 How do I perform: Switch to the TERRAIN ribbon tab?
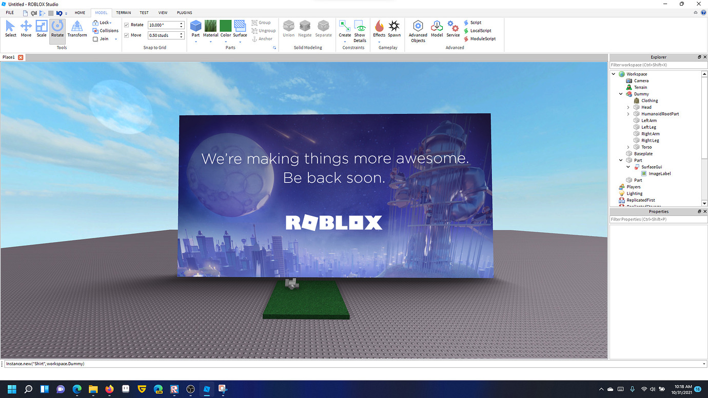pos(123,13)
